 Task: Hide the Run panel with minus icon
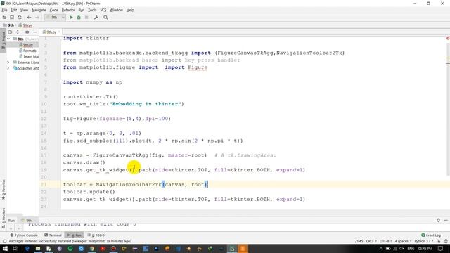(446, 220)
